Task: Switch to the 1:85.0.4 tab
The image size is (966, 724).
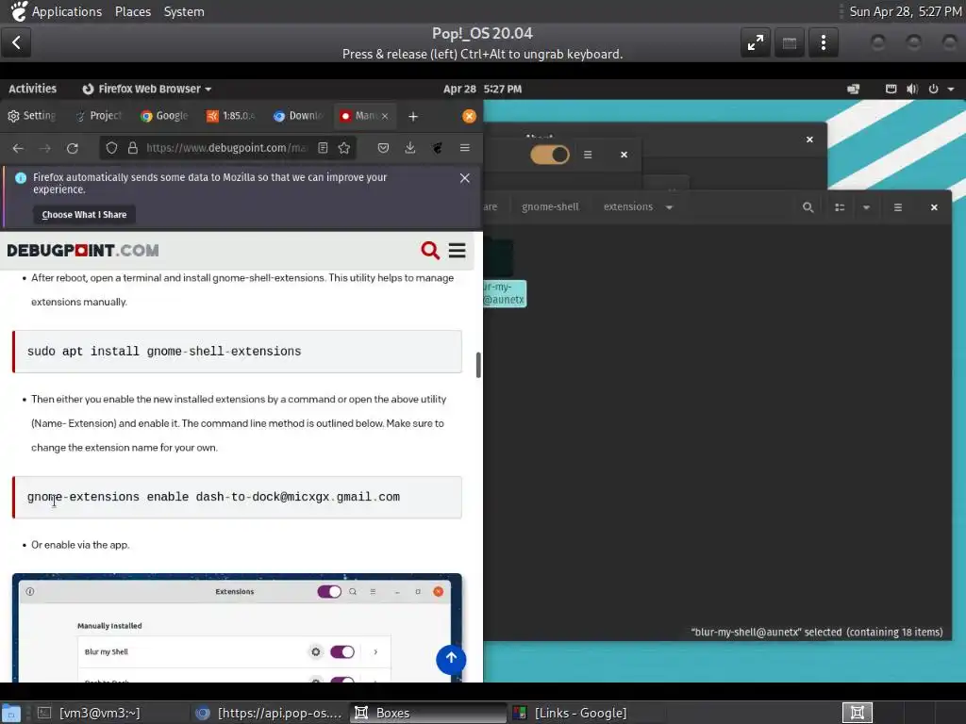Action: click(231, 116)
